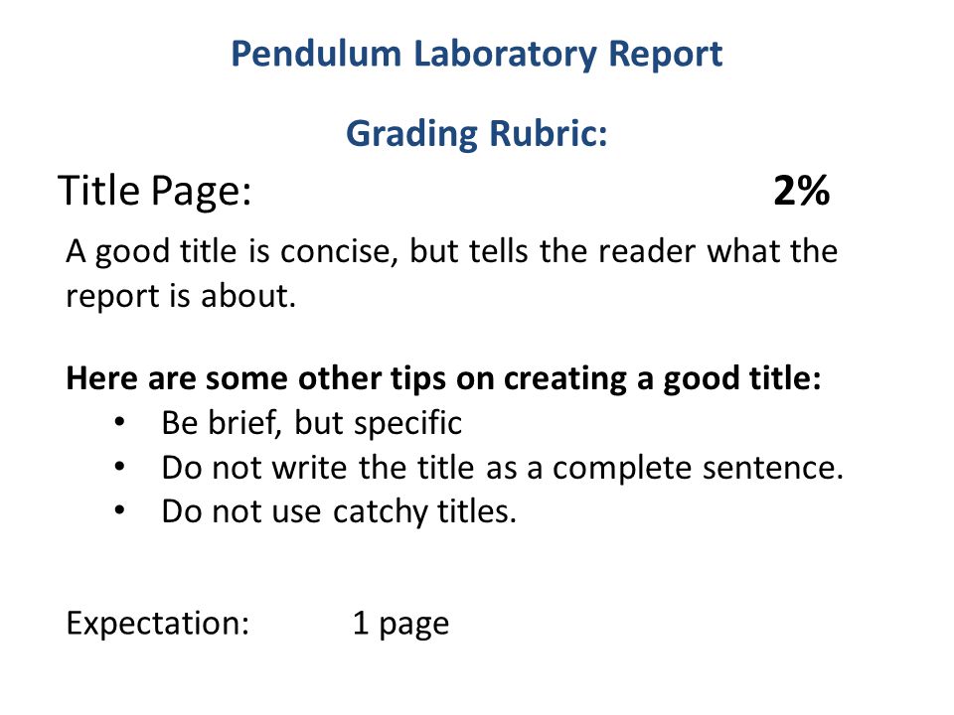Select the bold tips heading line
The width and height of the screenshot is (954, 715).
click(x=443, y=378)
